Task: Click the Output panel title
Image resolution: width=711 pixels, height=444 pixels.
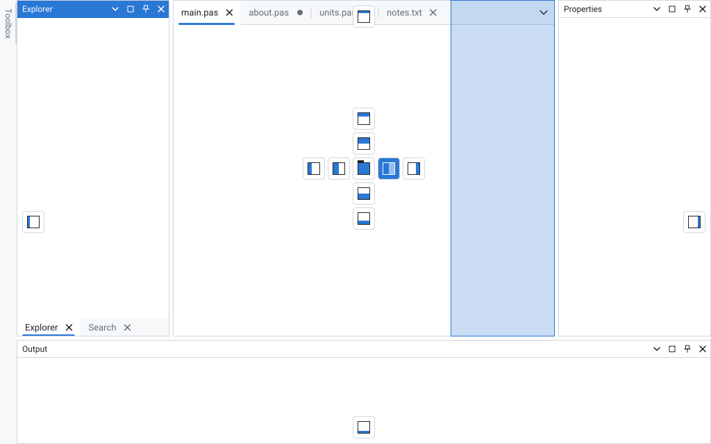Action: pyautogui.click(x=35, y=349)
